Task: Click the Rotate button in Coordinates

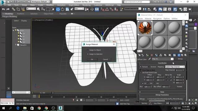Action: click(x=179, y=87)
